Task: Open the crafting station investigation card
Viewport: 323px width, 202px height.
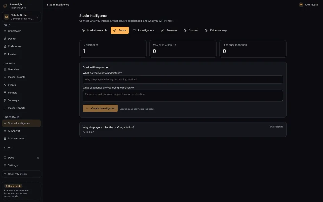Action: [183, 129]
